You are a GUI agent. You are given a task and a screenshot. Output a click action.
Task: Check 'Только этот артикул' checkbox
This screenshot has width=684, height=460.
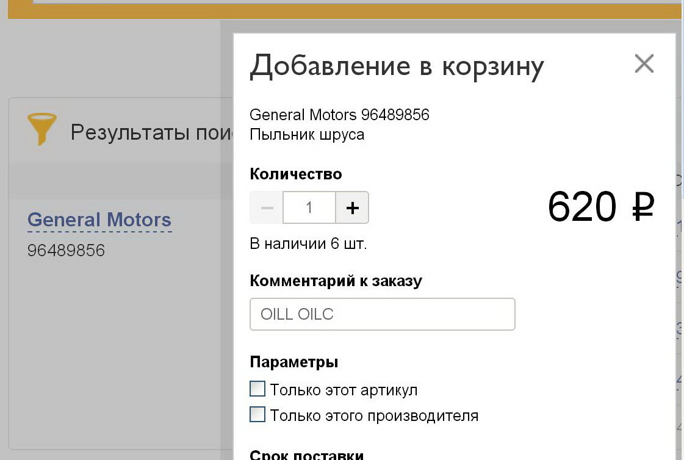point(257,389)
